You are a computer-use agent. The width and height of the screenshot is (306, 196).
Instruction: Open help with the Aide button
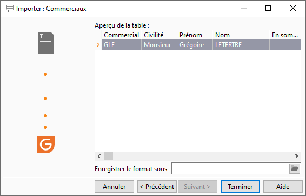[283, 187]
